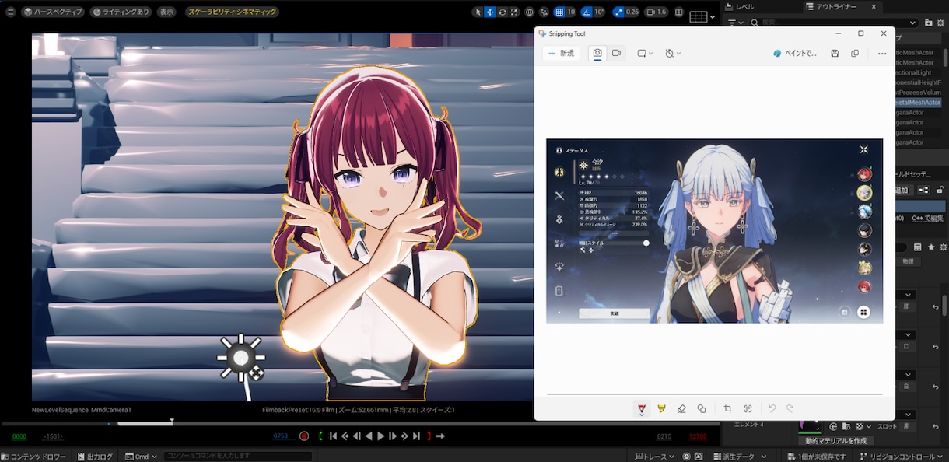Select the eraser tool in Snipping Tool
The image size is (949, 462).
tap(681, 408)
